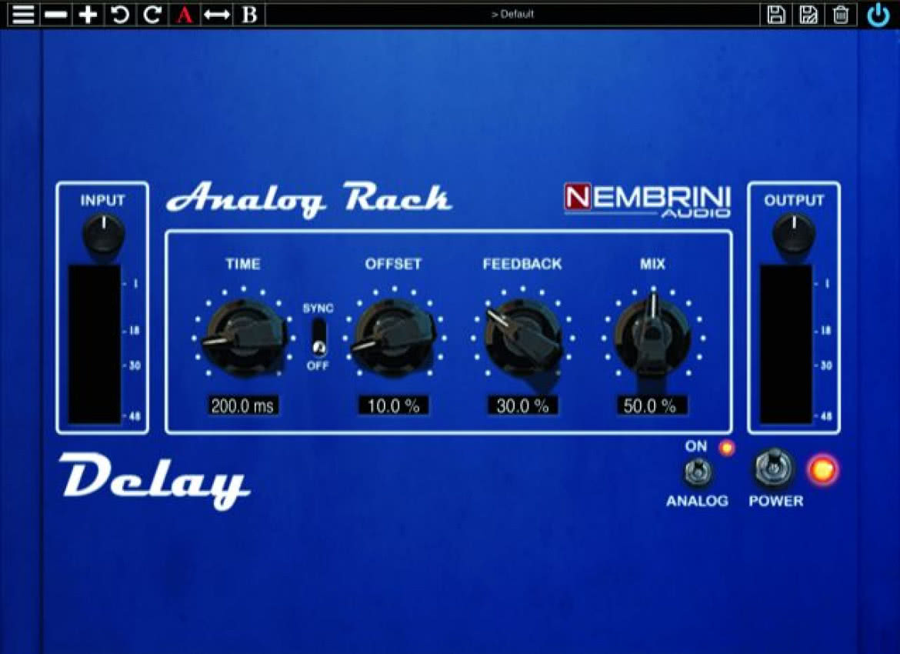
Task: Click the 10.0 % offset value field
Action: click(x=393, y=406)
